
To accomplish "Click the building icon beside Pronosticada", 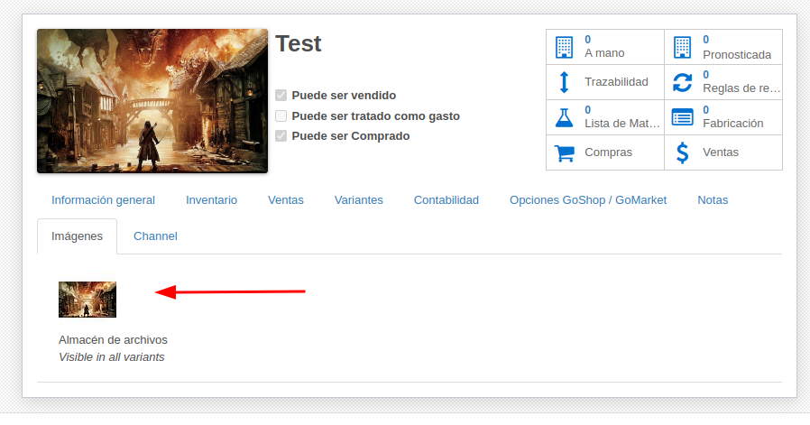I will [x=682, y=47].
